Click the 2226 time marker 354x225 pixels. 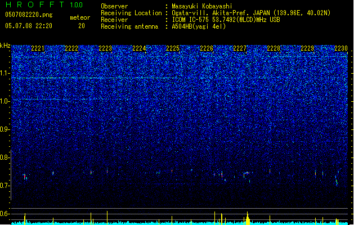207,48
